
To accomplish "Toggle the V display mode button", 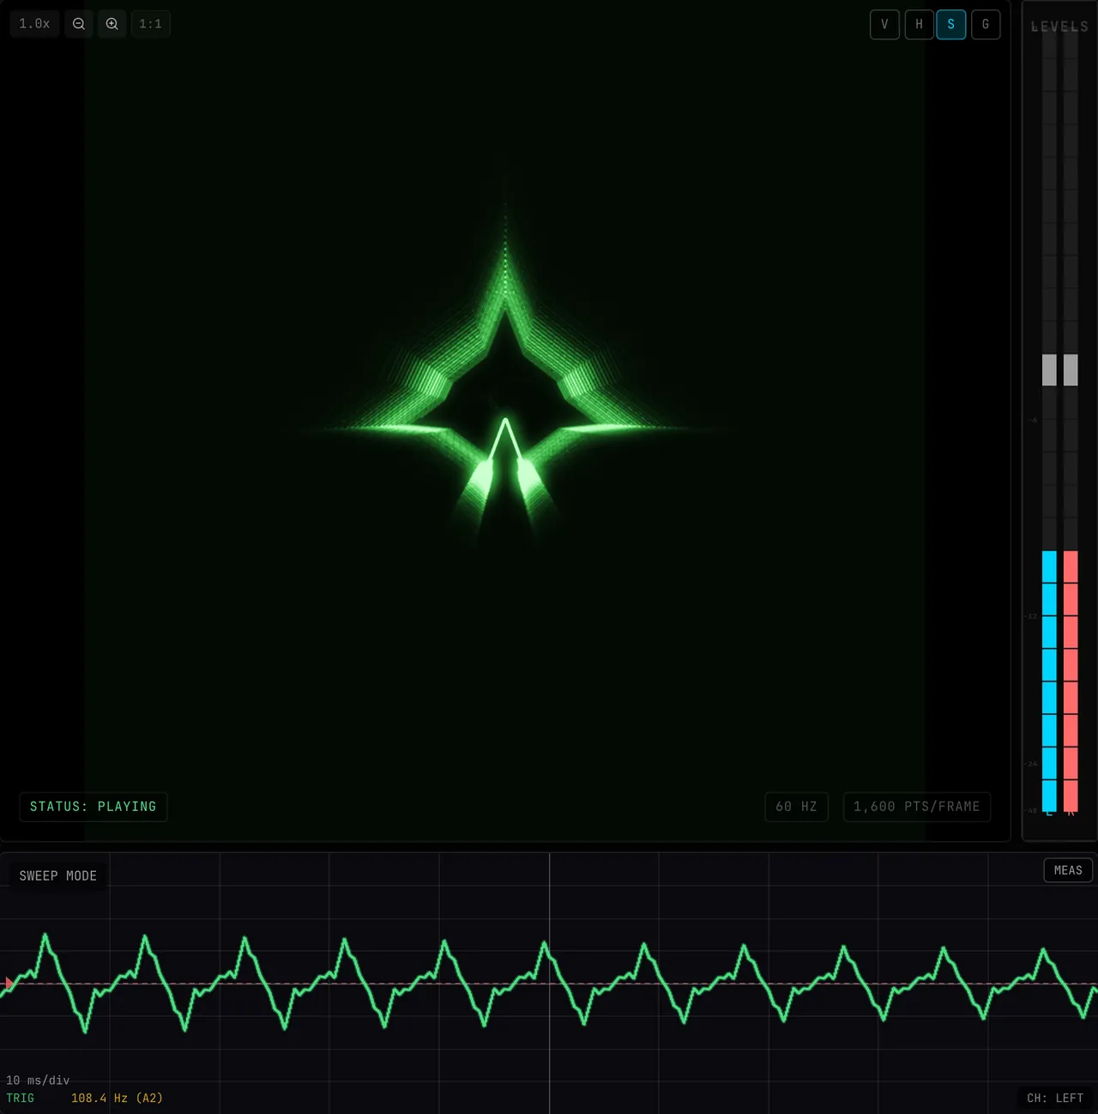I will [884, 24].
